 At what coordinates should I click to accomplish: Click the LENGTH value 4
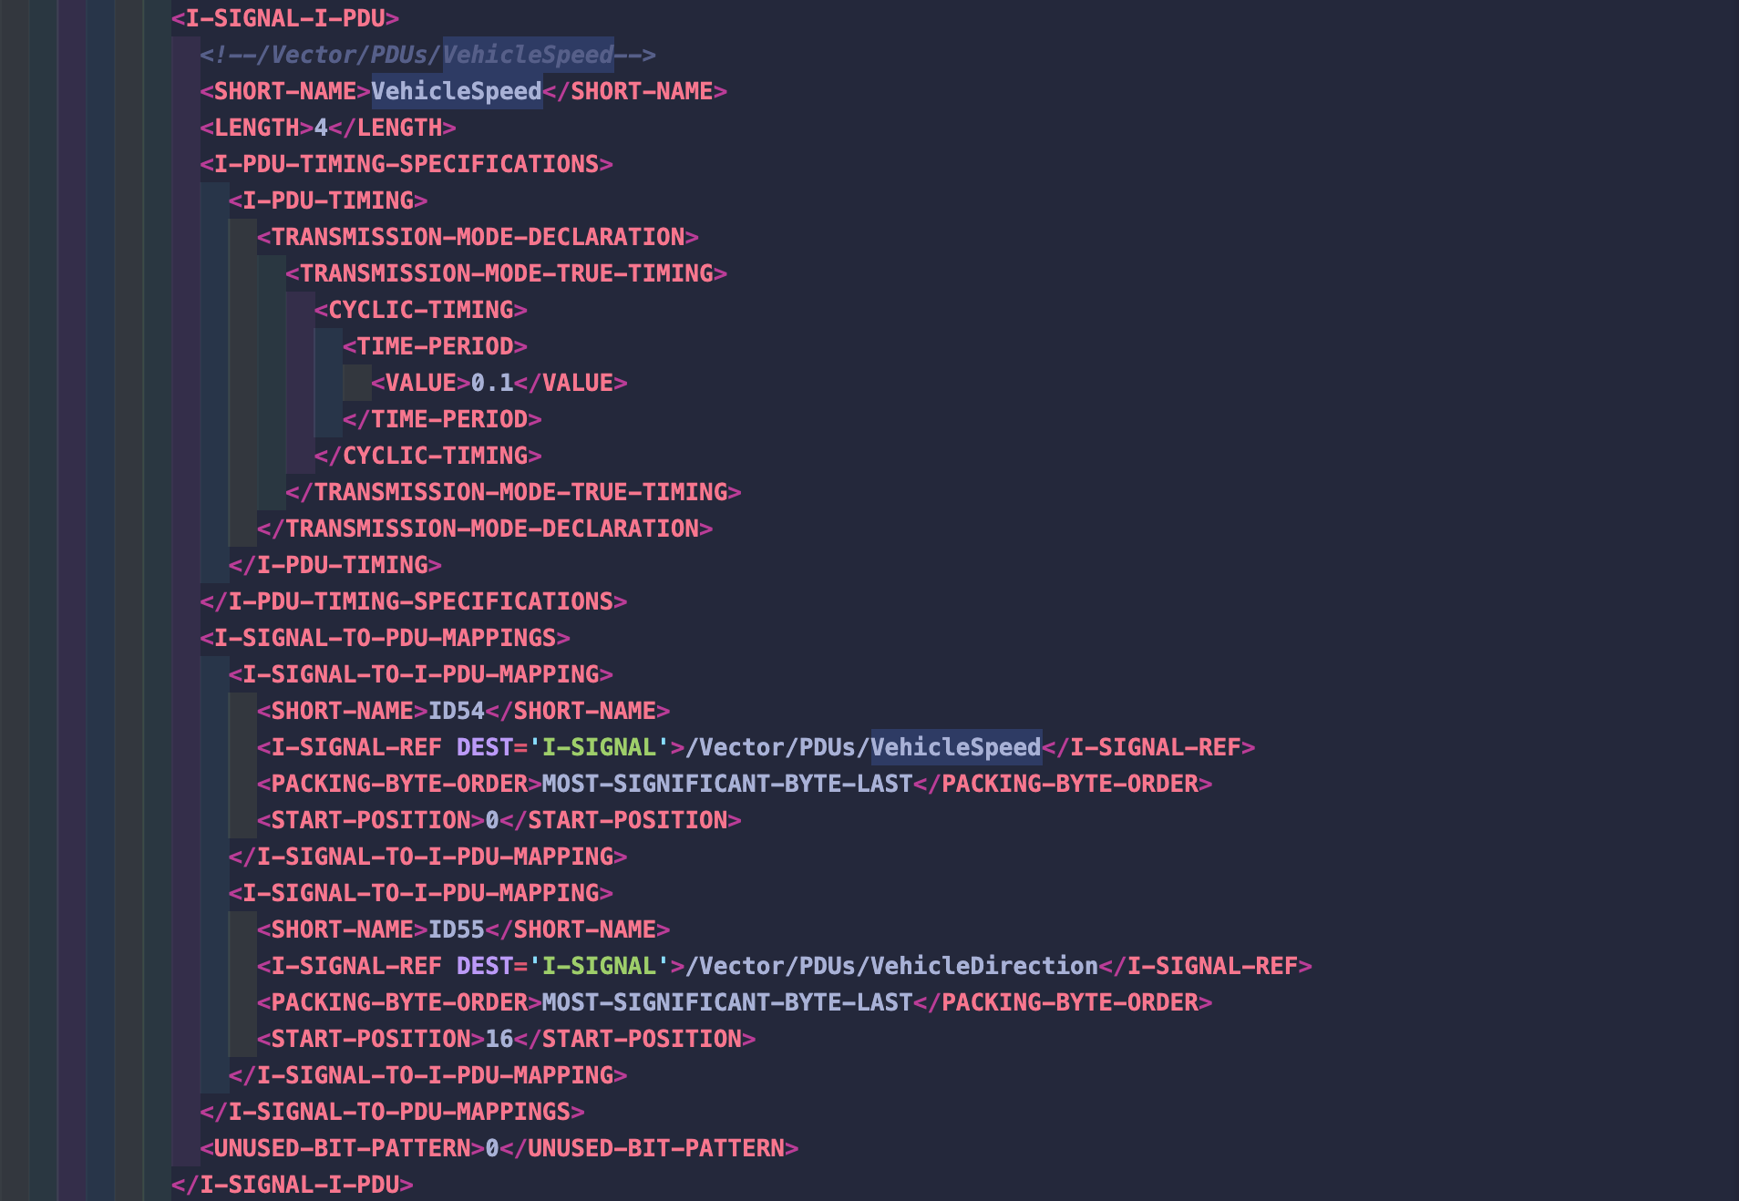(x=321, y=128)
